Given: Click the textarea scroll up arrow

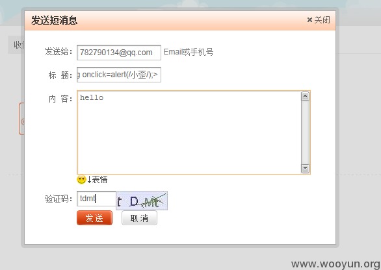Looking at the screenshot, I should (x=305, y=96).
